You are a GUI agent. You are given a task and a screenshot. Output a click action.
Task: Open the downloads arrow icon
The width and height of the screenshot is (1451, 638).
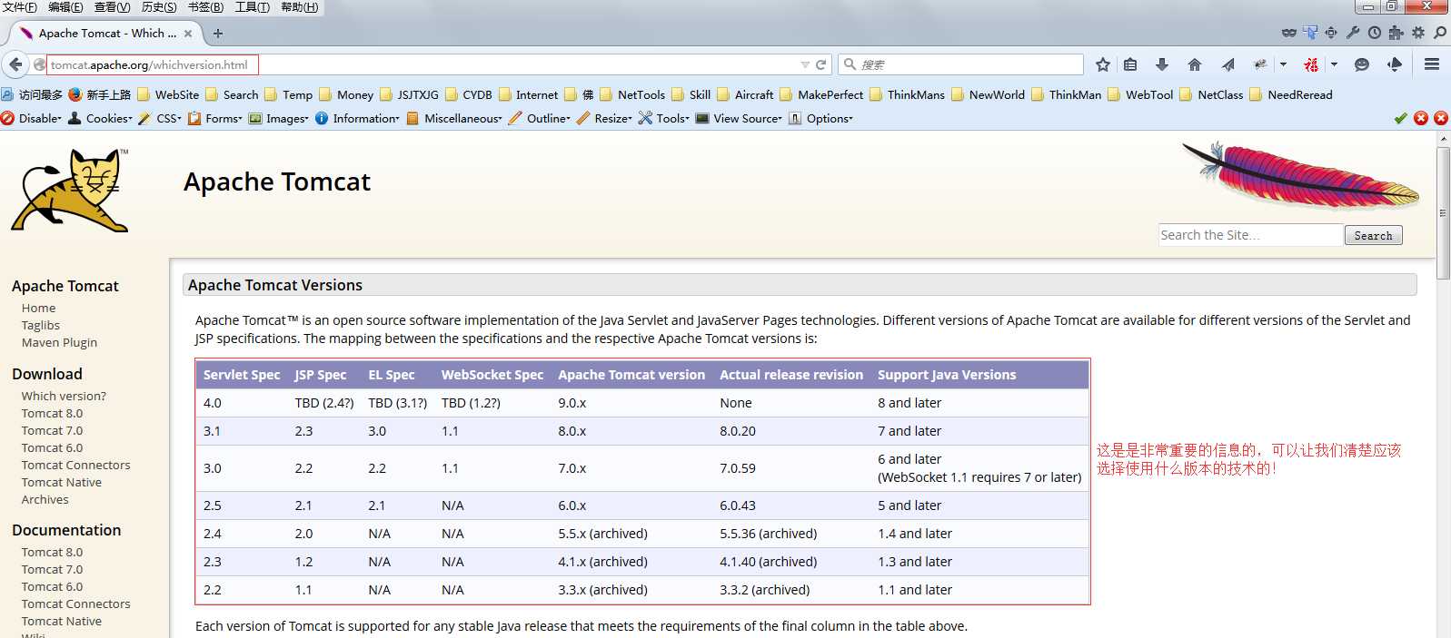coord(1161,64)
